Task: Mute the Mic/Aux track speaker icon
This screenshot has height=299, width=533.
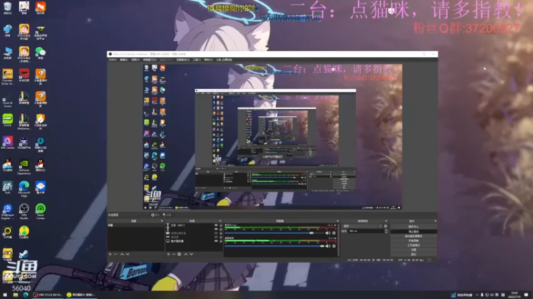Action: (x=328, y=233)
